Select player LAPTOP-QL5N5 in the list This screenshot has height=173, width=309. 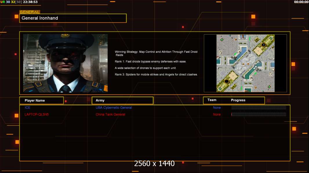(x=37, y=114)
